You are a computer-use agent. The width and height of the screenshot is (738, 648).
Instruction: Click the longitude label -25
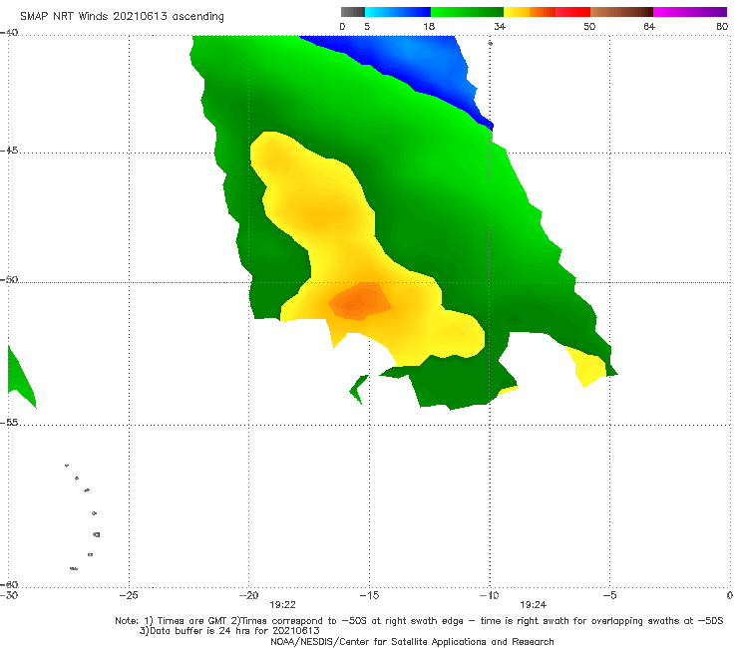[129, 595]
